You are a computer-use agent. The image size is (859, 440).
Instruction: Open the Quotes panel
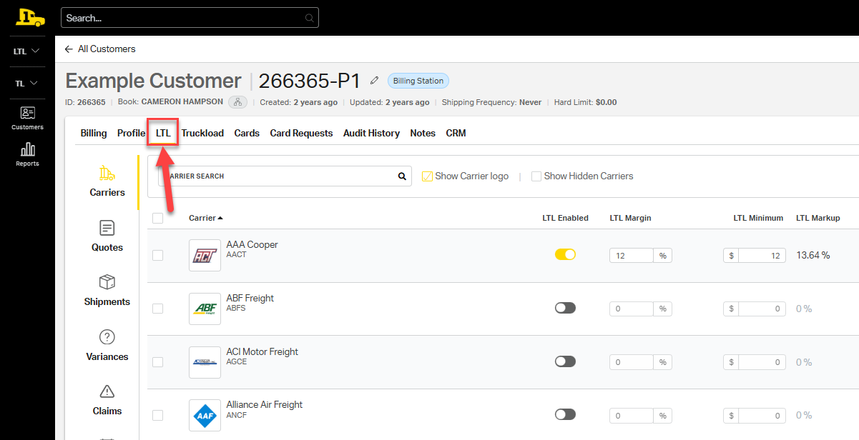[x=107, y=236]
